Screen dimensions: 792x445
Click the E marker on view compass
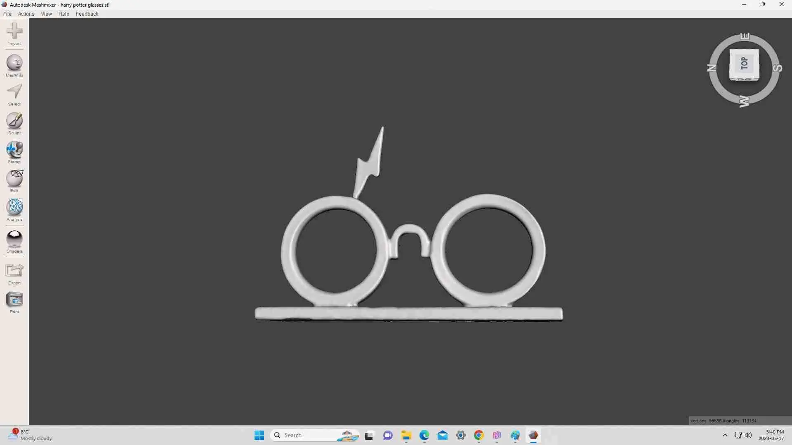pyautogui.click(x=745, y=36)
